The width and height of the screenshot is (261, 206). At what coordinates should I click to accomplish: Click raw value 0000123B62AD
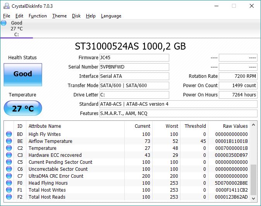[x=231, y=197]
